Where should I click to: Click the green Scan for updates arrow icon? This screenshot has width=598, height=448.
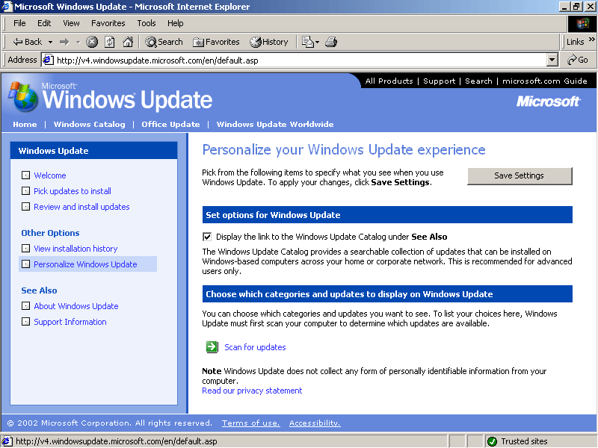pyautogui.click(x=212, y=347)
